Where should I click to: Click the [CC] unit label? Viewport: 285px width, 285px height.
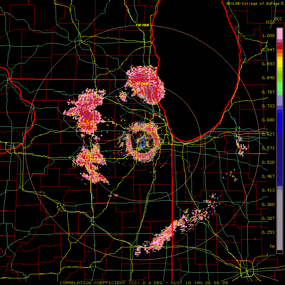pyautogui.click(x=270, y=22)
